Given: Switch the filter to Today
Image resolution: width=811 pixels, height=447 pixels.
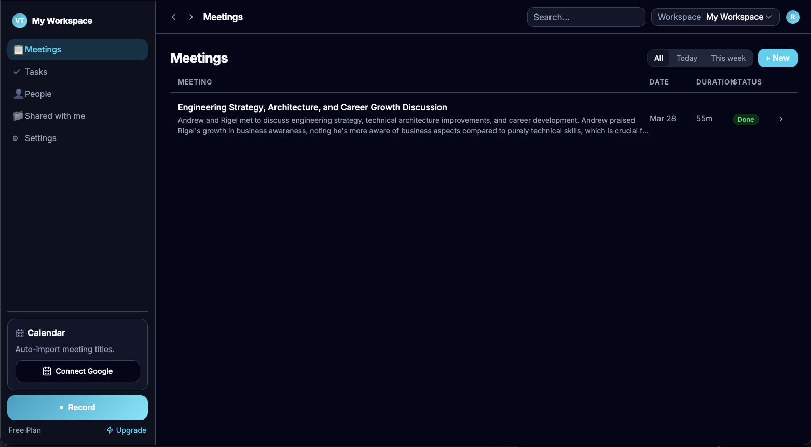Looking at the screenshot, I should tap(686, 58).
